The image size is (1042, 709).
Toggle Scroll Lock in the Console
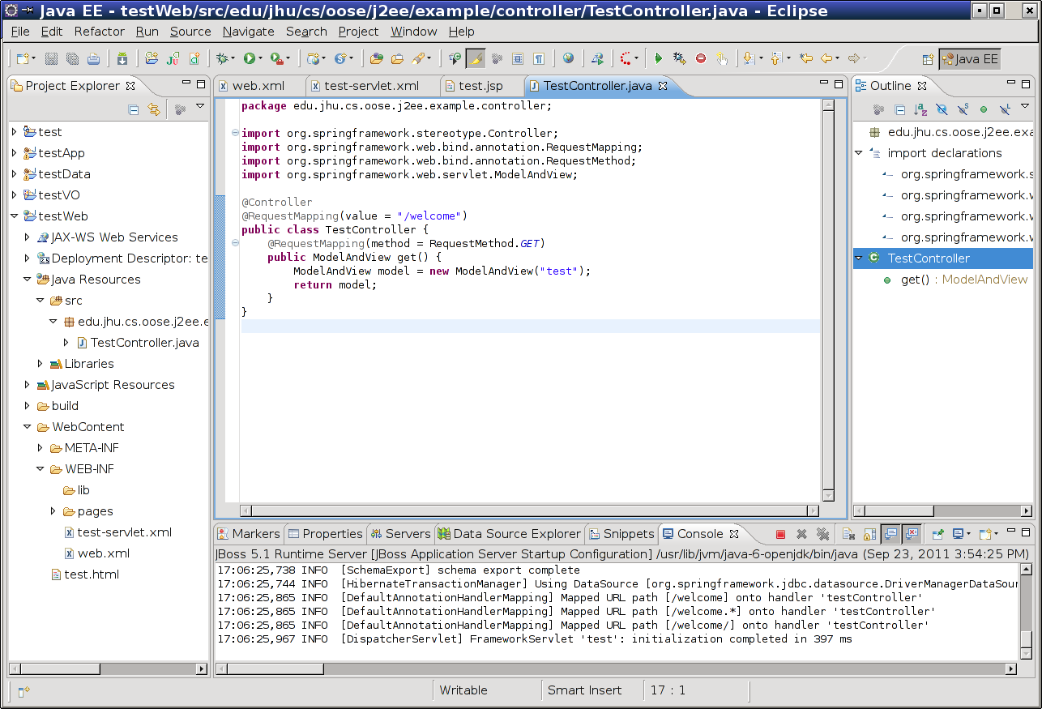[869, 534]
